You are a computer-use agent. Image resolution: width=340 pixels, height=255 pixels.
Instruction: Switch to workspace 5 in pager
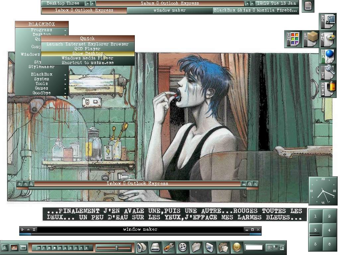(315, 244)
